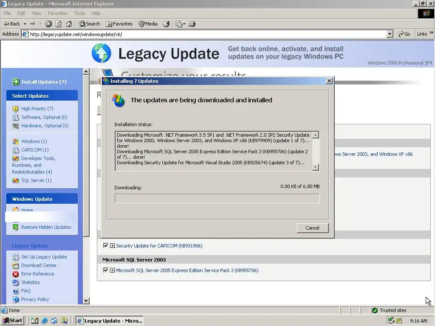This screenshot has width=435, height=326.
Task: Expand the Links toolbar chevron
Action: tap(432, 33)
